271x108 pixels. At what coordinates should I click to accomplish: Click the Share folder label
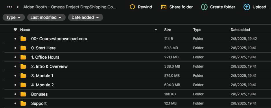pos(181,7)
